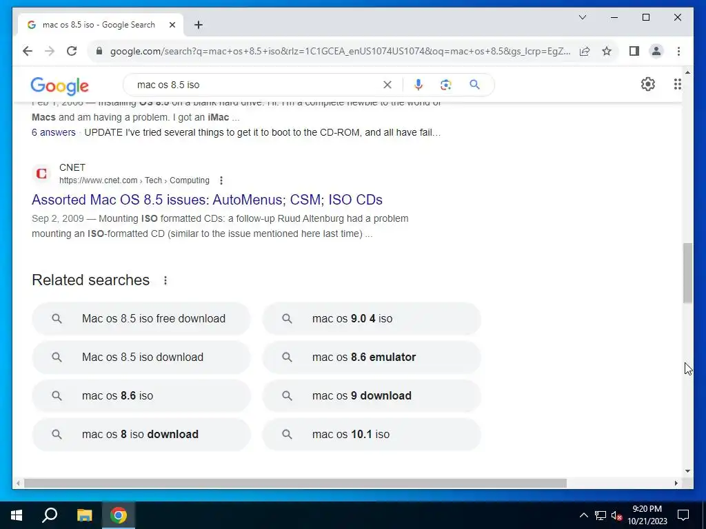Click the scrollbar down arrow

687,471
